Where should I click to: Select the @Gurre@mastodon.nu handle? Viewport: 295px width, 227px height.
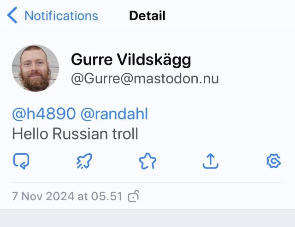145,79
